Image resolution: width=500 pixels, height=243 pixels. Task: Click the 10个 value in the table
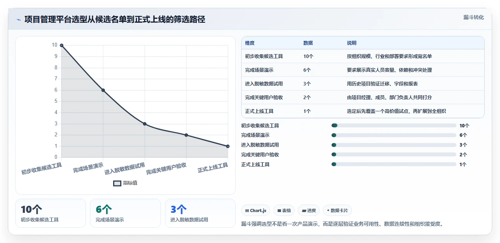tap(308, 56)
